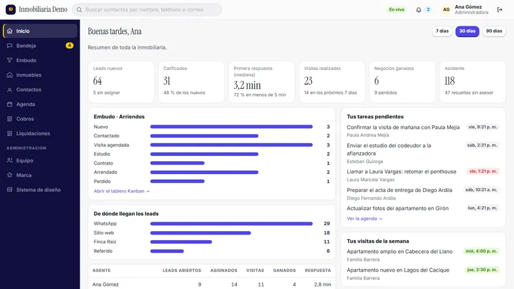
Task: Click the Visitas realizadas card
Action: (332, 82)
